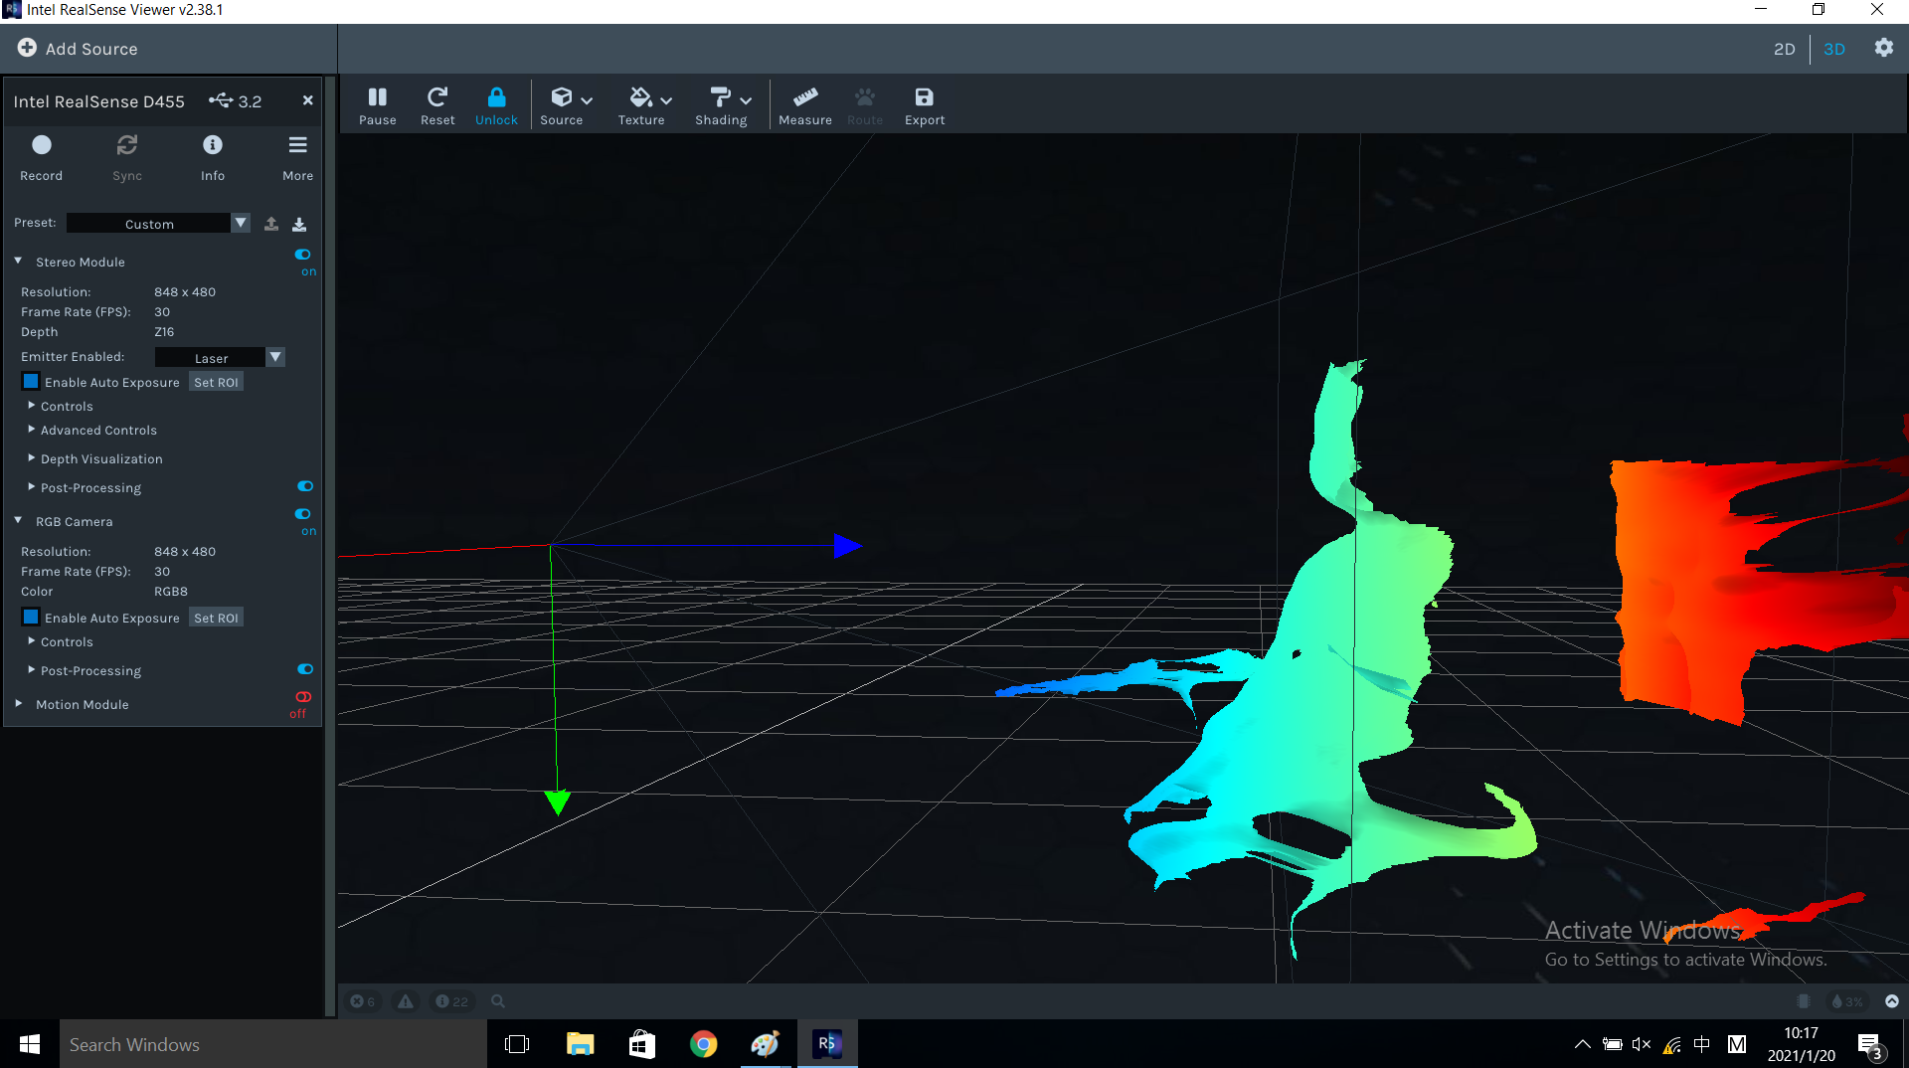Reset the 3D view
This screenshot has width=1909, height=1068.
click(x=437, y=104)
